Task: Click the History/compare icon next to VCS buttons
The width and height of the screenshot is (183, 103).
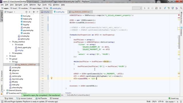Action: coord(173,8)
